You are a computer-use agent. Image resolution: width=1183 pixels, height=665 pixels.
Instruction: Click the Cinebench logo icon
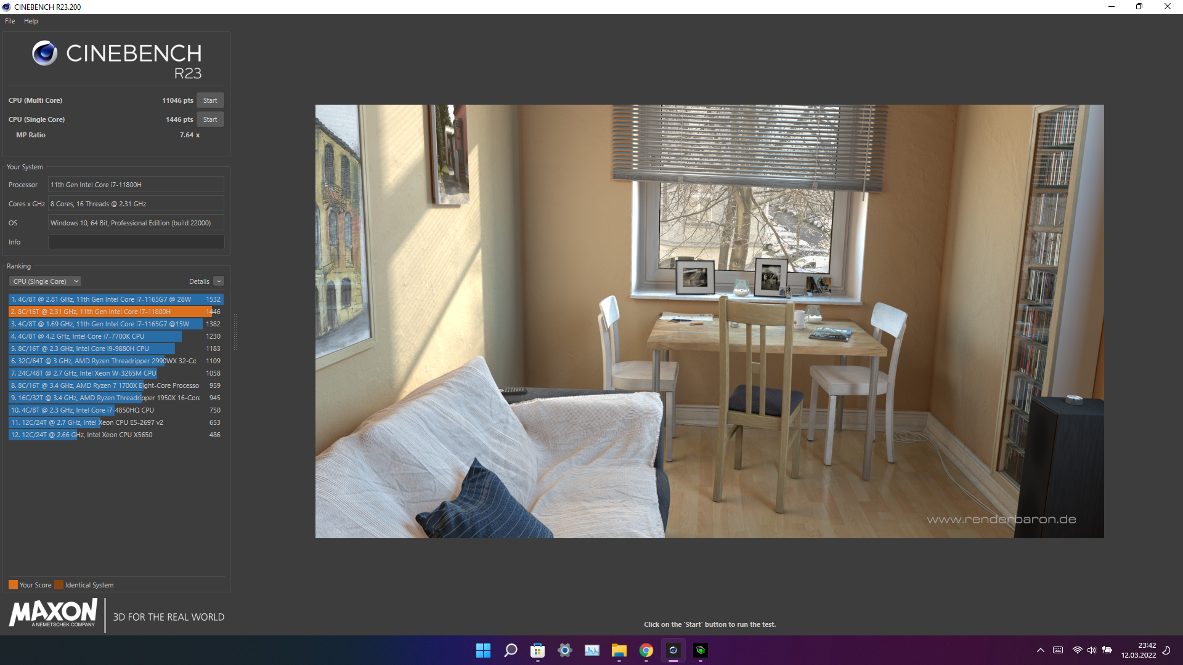pos(44,54)
